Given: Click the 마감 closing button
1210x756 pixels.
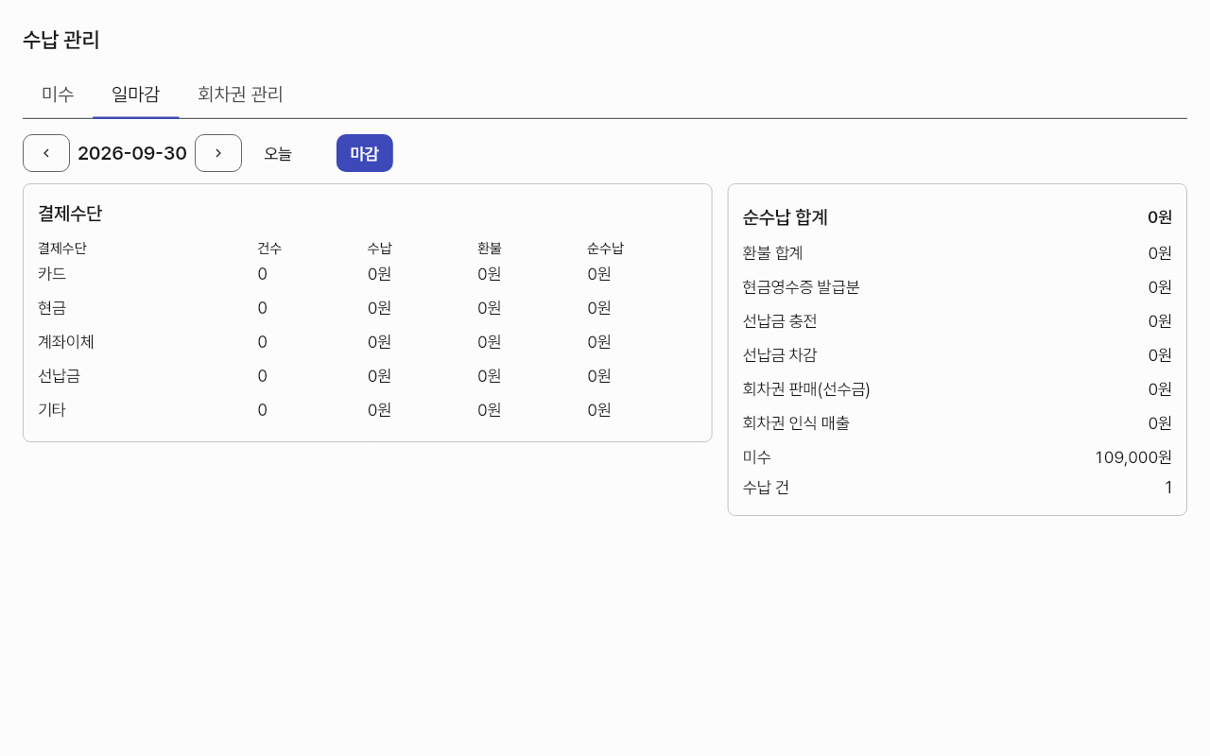Looking at the screenshot, I should (x=365, y=153).
